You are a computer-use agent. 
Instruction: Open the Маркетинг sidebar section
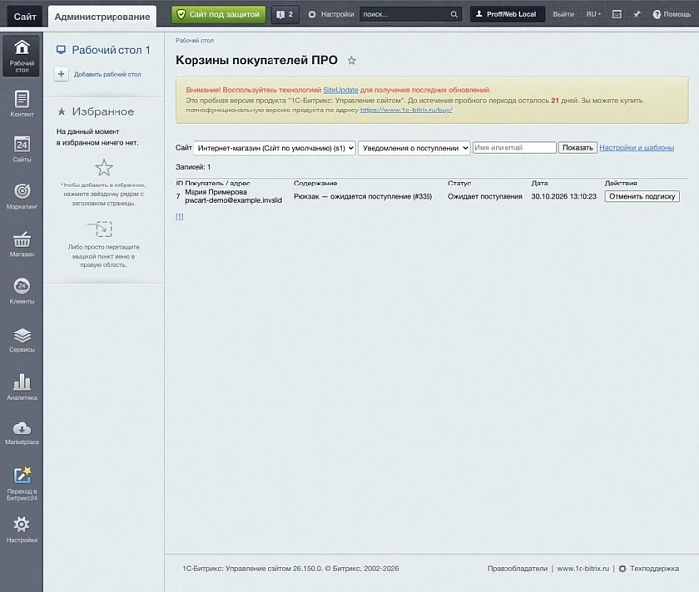[22, 196]
